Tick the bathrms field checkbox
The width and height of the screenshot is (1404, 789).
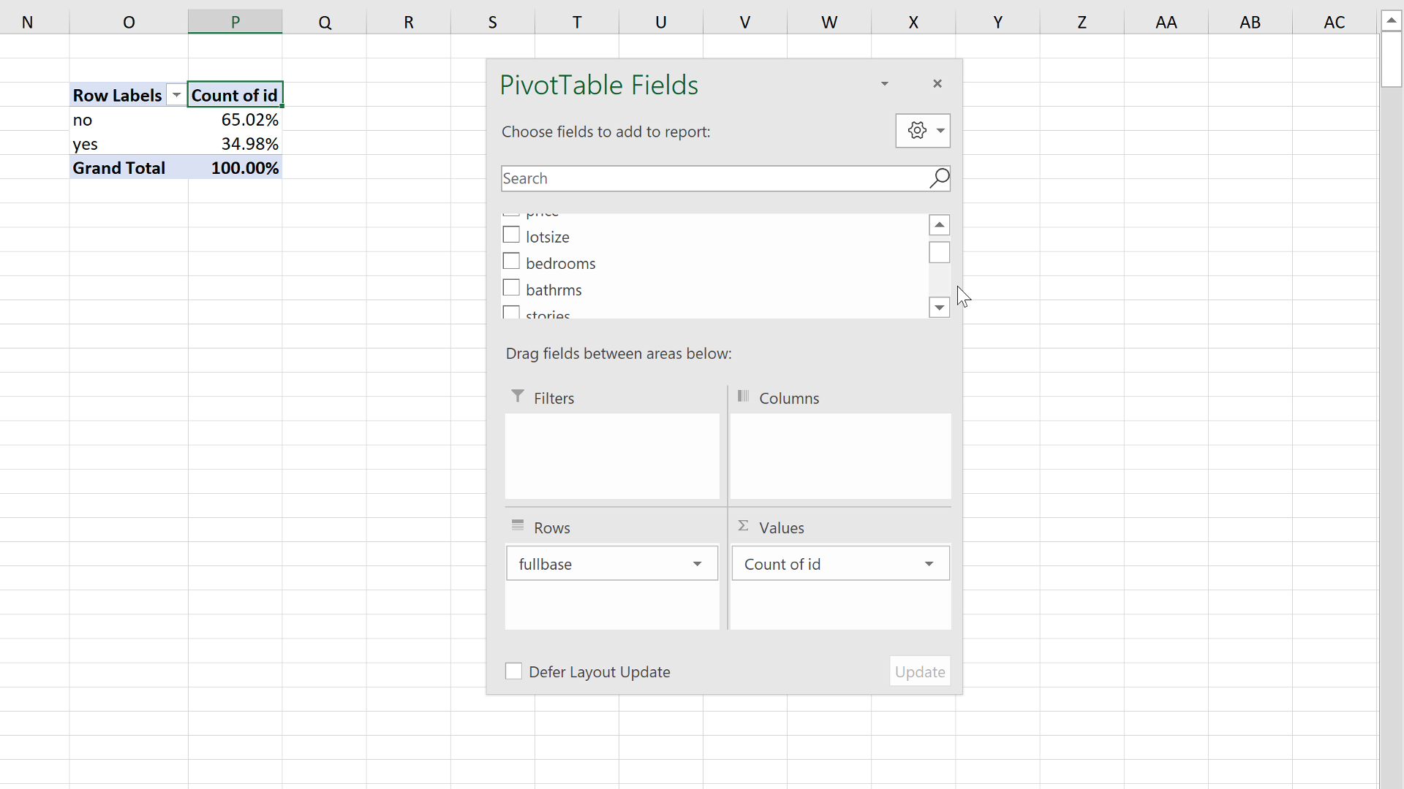tap(512, 288)
